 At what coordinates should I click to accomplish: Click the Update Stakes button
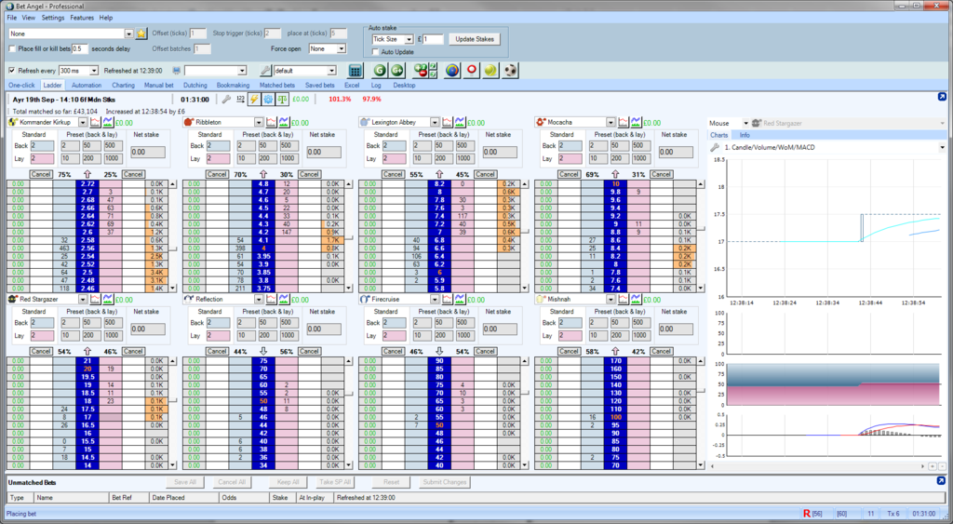pos(475,39)
